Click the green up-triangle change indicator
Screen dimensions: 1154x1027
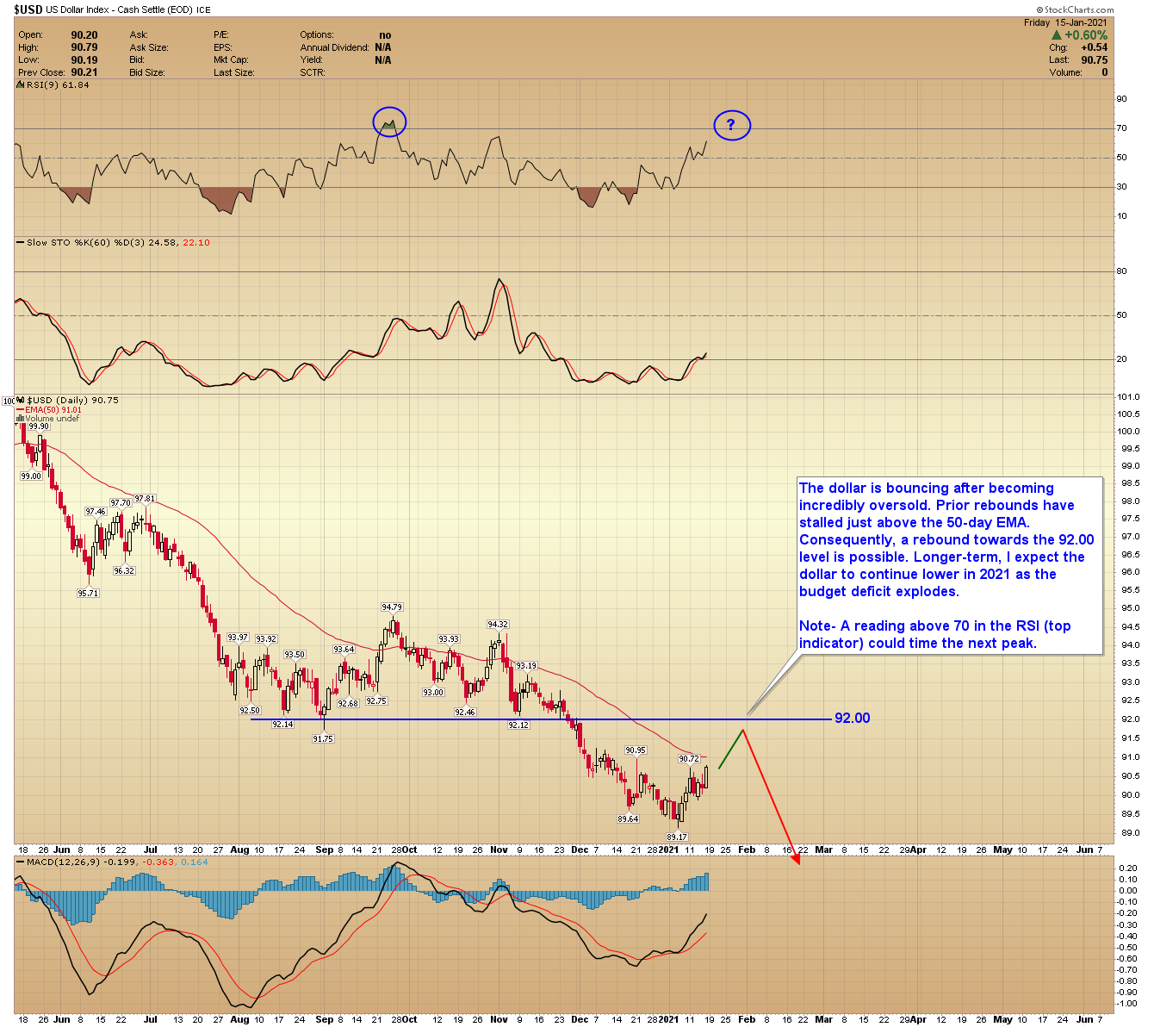coord(1057,35)
